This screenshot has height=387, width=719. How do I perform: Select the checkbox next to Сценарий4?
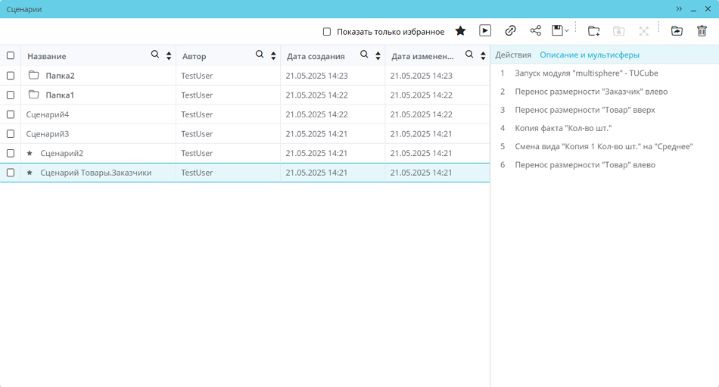coord(11,114)
